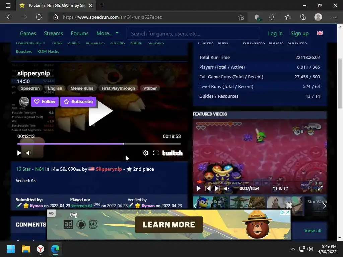The height and width of the screenshot is (257, 343).
Task: Skip to previous featured video
Action: pos(208,188)
